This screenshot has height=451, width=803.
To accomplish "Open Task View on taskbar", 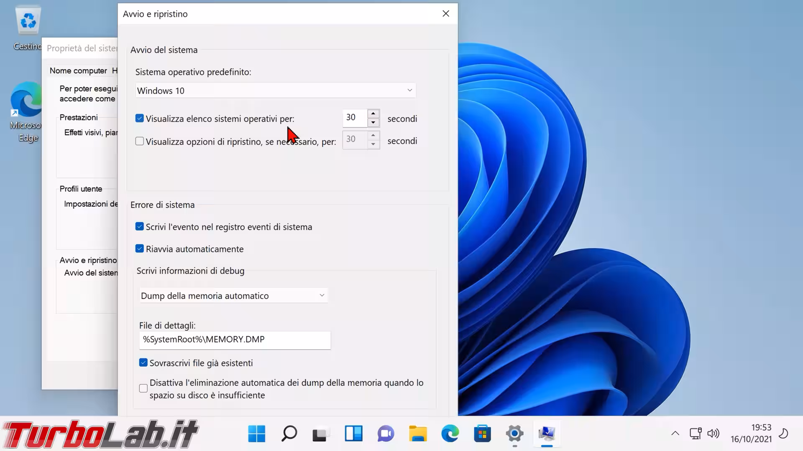I will pos(321,434).
